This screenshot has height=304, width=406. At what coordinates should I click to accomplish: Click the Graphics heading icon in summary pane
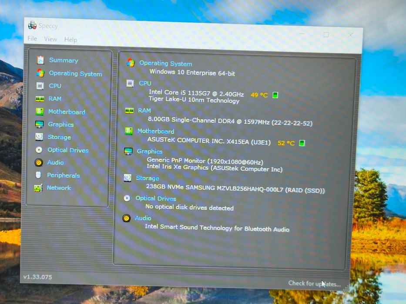pos(128,151)
